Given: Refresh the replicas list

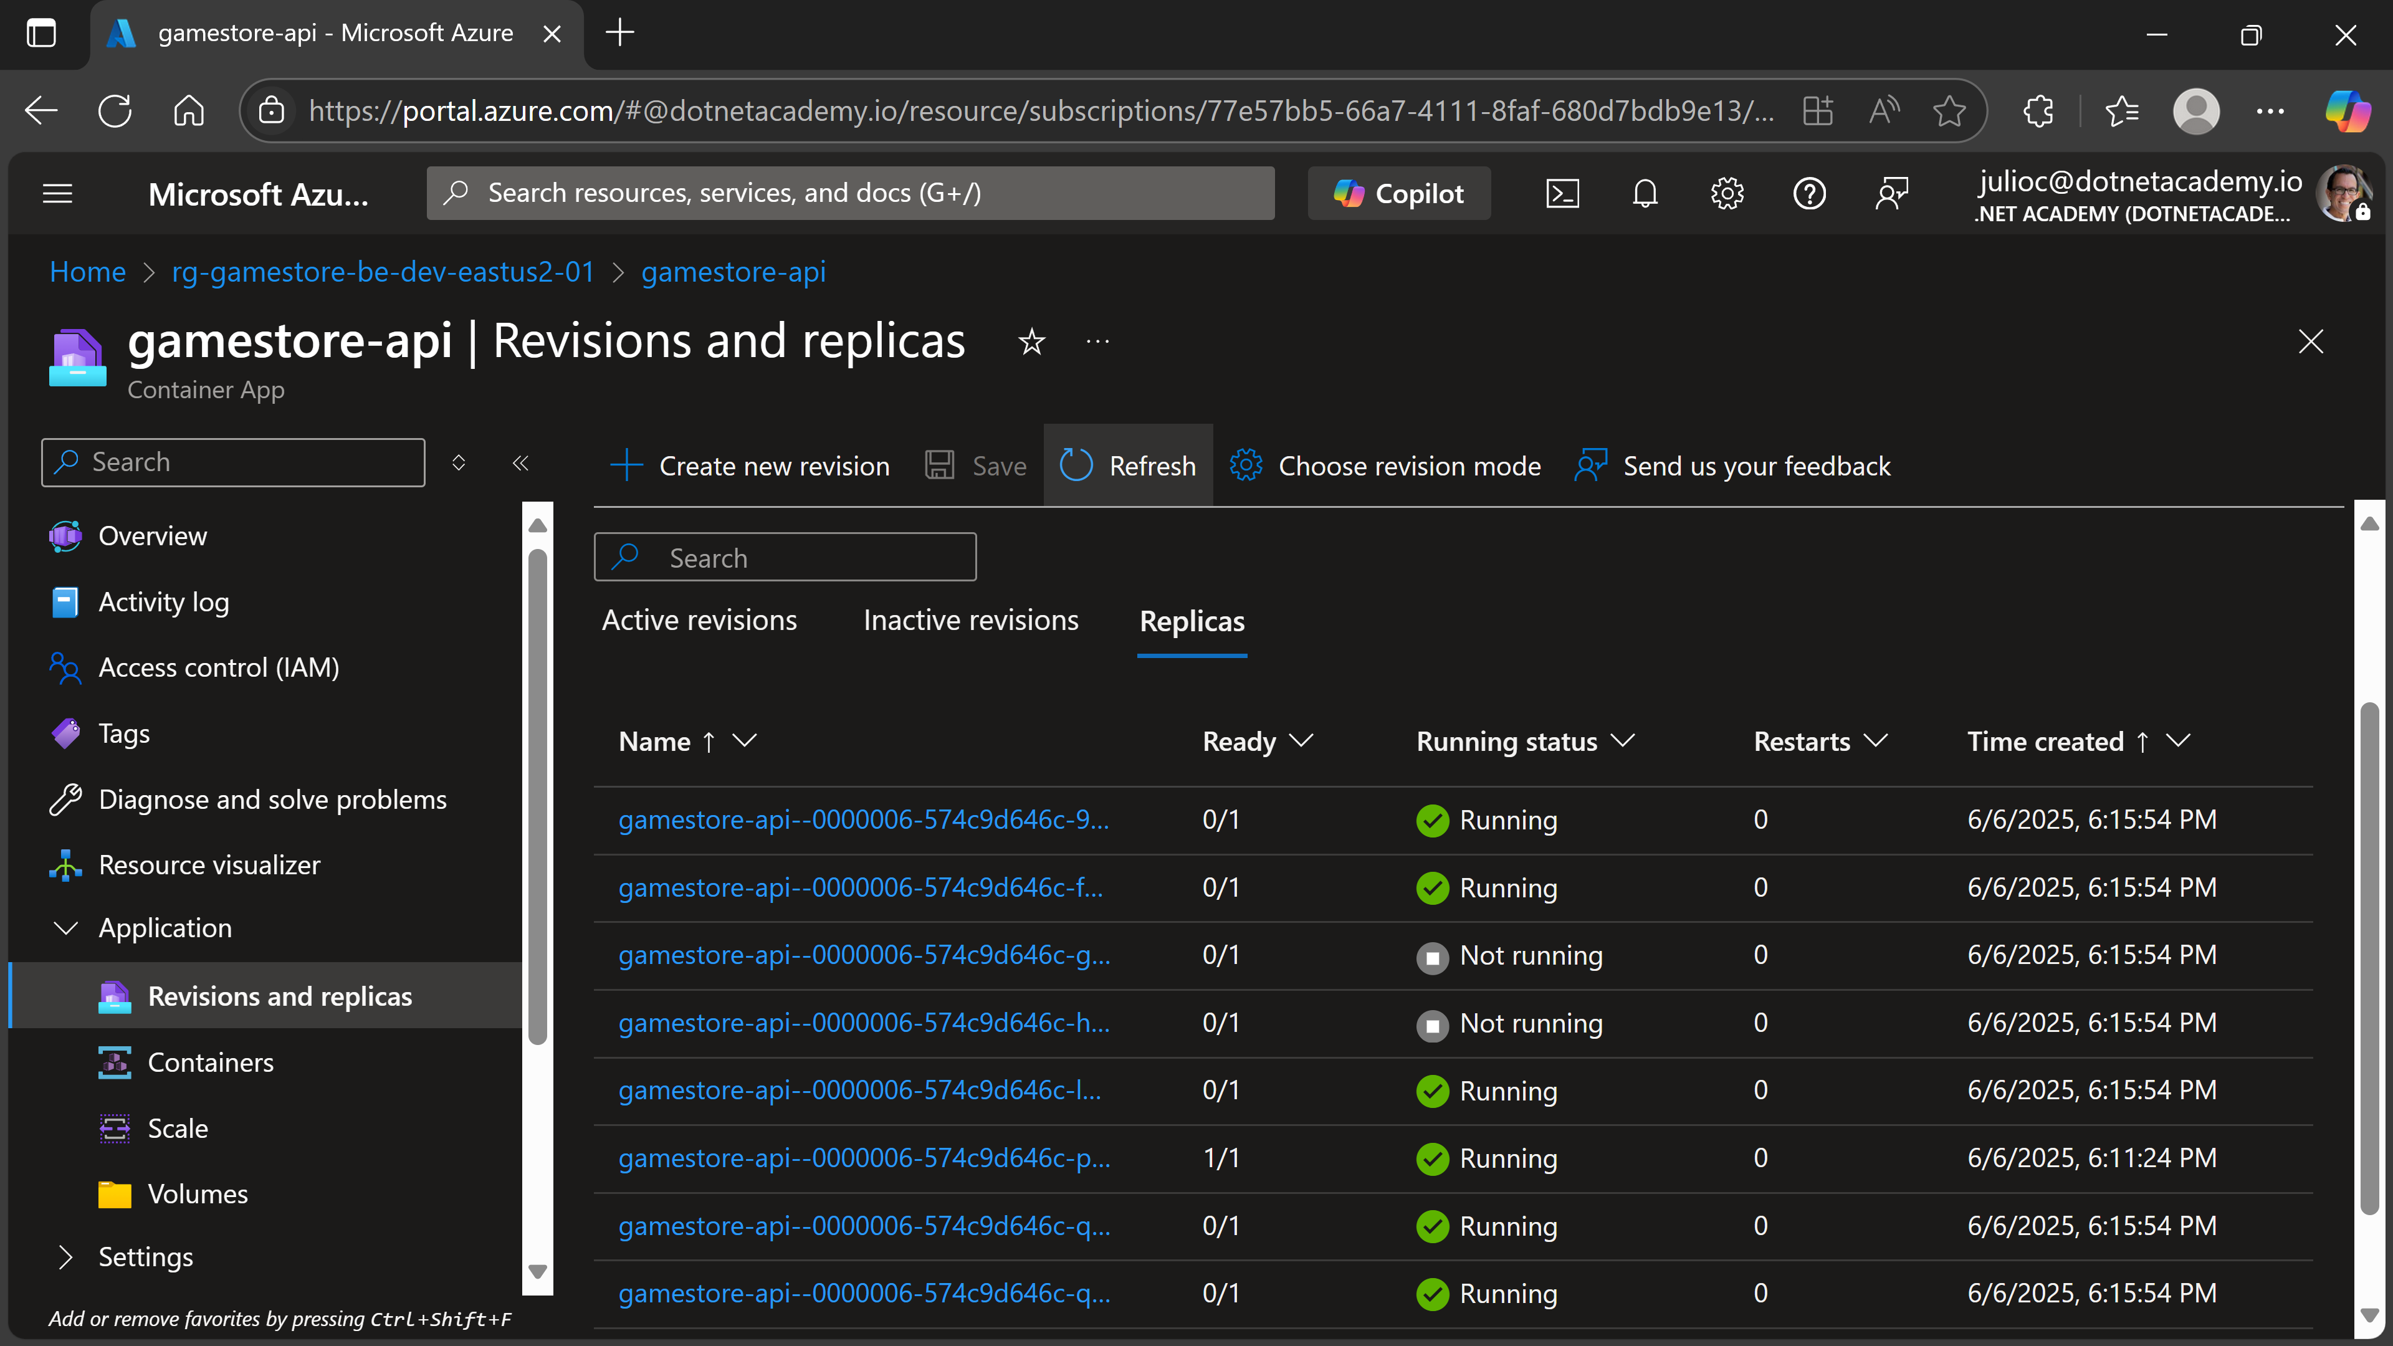Looking at the screenshot, I should [1128, 465].
